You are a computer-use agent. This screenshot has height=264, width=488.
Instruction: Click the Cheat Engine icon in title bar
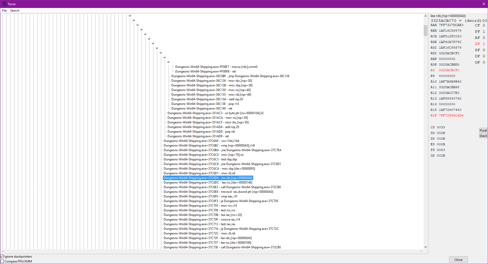tap(4, 4)
